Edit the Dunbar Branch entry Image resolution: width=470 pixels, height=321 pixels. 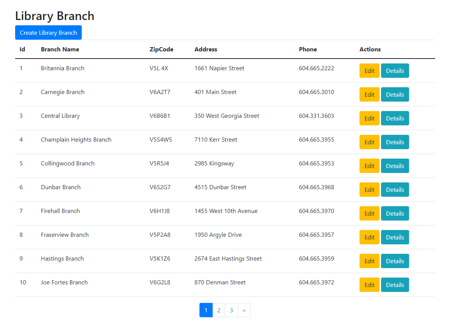coord(369,190)
